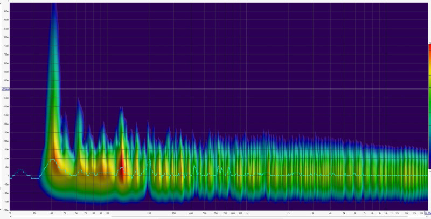Click the "2k" label on frequency axis
431x219 pixels.
click(x=289, y=213)
